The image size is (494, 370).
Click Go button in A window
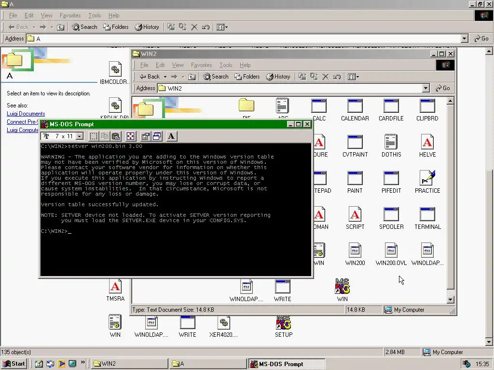(481, 39)
